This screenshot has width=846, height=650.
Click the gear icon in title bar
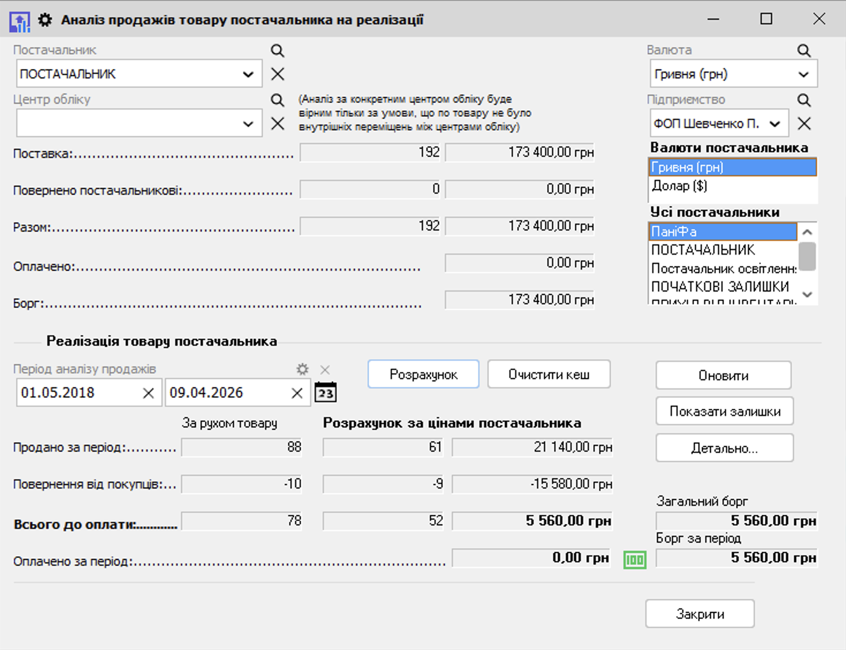45,20
